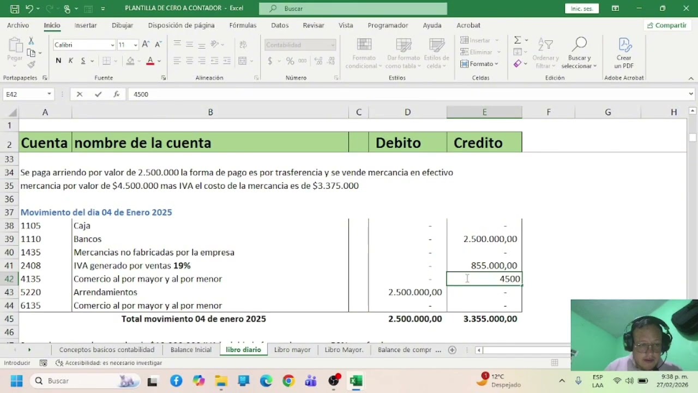This screenshot has width=698, height=393.
Task: Align text left in Alineación group
Action: click(177, 61)
